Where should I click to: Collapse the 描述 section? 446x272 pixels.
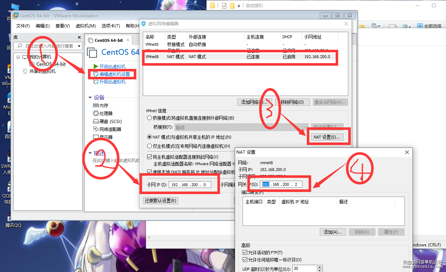click(90, 153)
